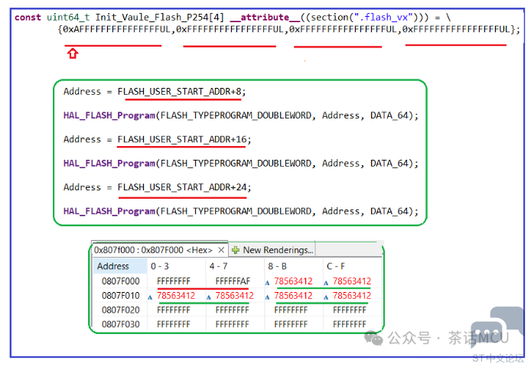
Task: Click the green plus New Renderings icon
Action: pyautogui.click(x=236, y=250)
